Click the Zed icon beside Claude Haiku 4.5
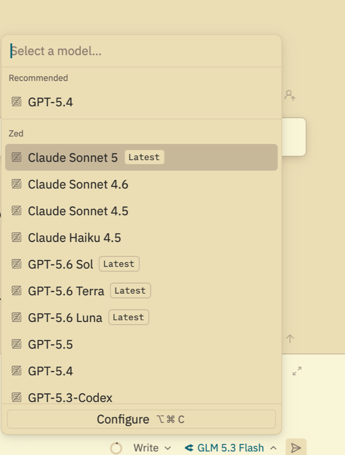 (x=17, y=238)
